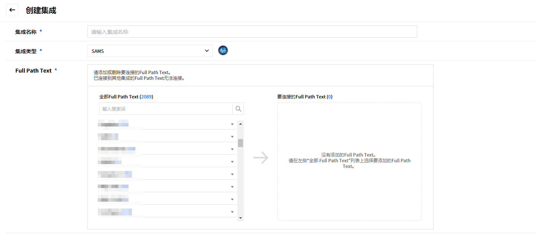
Task: Expand the first row in Full Path list
Action: pos(232,124)
